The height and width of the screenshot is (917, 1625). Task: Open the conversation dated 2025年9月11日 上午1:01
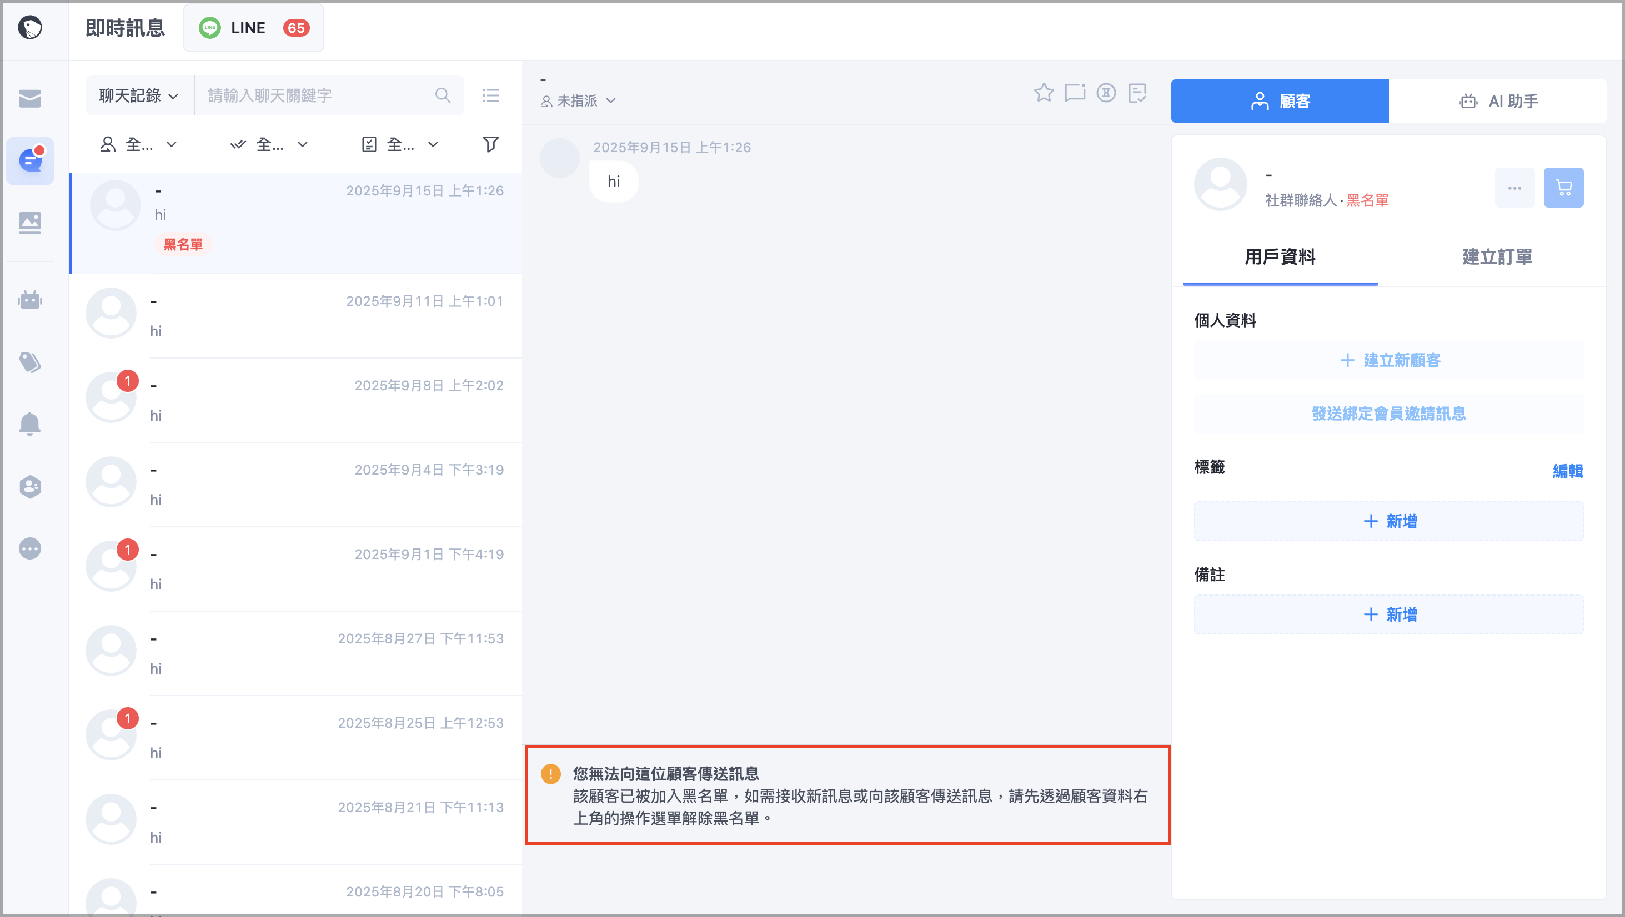coord(297,316)
